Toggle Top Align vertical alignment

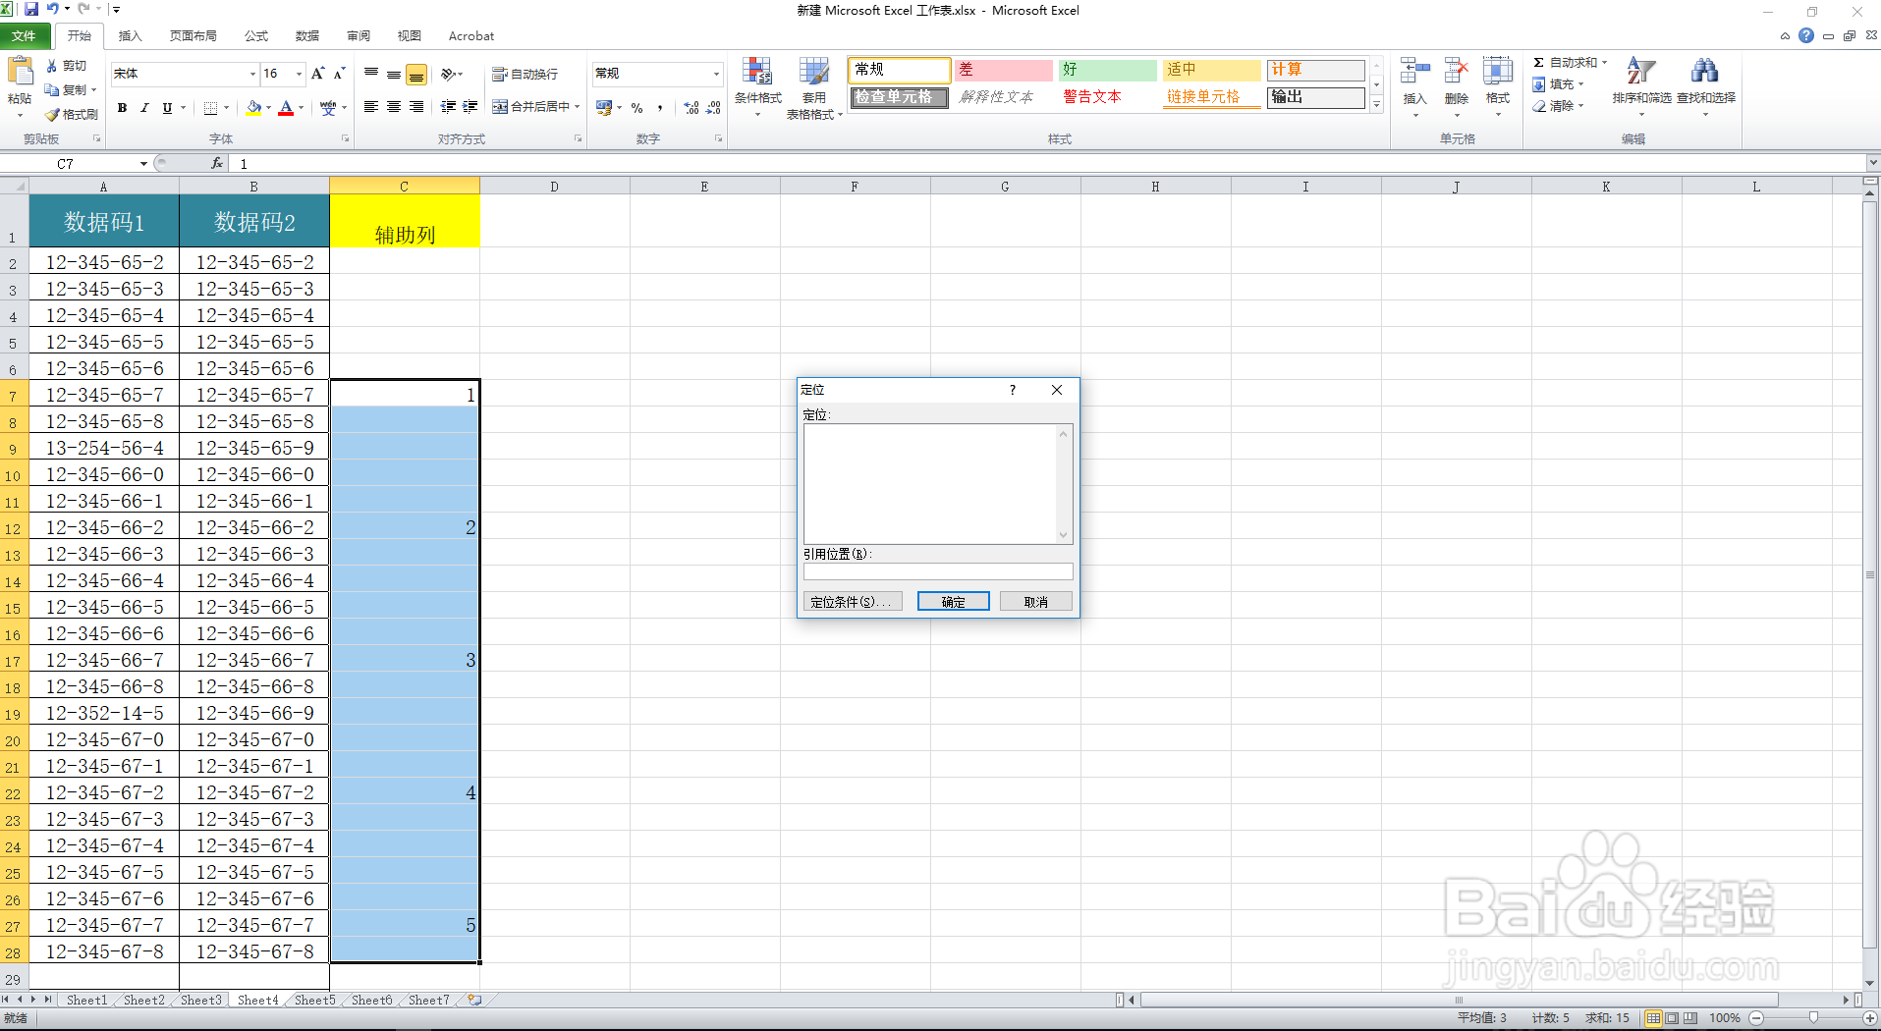pos(371,74)
